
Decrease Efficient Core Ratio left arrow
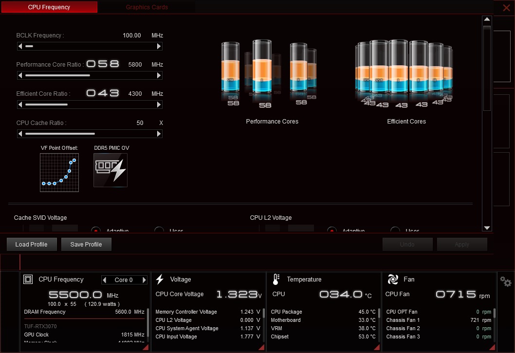(20, 105)
